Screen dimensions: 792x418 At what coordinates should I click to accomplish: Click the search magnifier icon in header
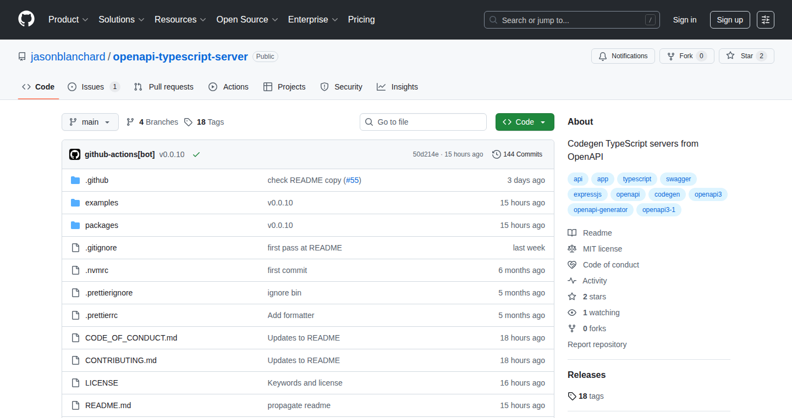click(x=493, y=20)
